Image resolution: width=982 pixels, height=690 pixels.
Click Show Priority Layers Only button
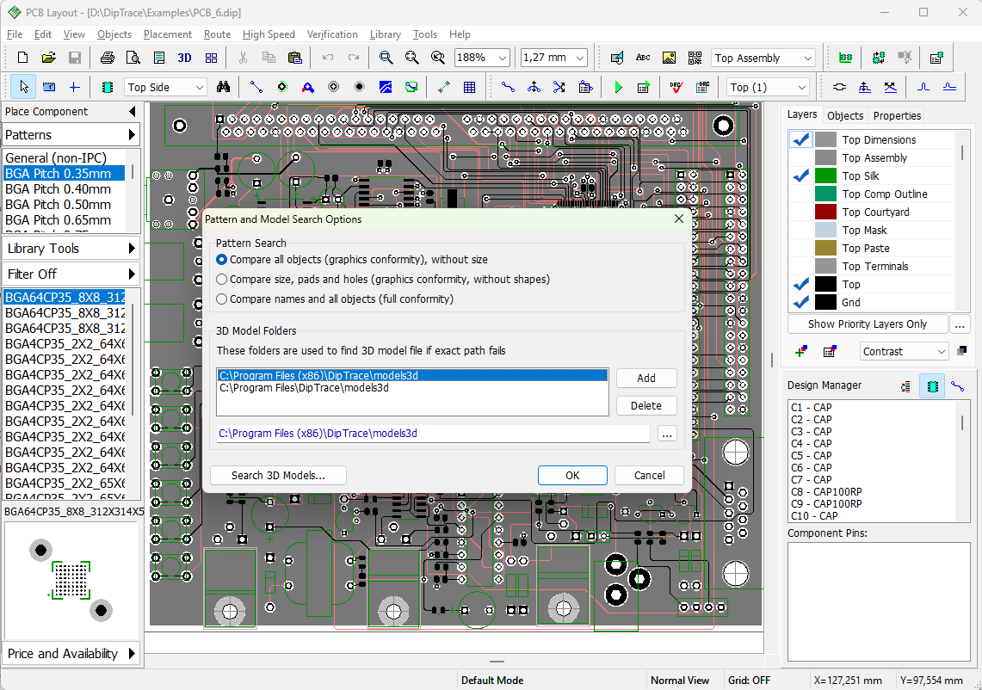(867, 324)
